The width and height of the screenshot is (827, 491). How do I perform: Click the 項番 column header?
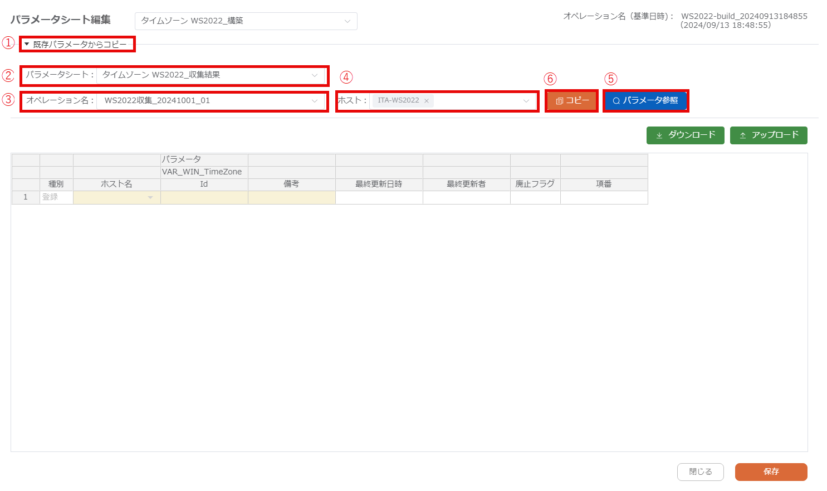(604, 184)
